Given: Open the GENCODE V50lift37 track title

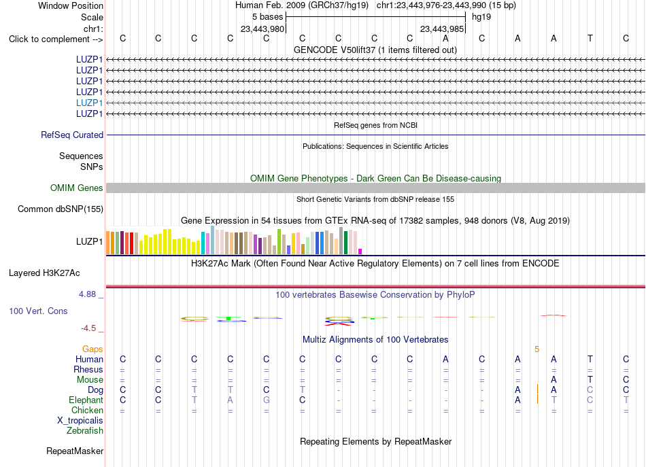Looking at the screenshot, I should point(375,50).
